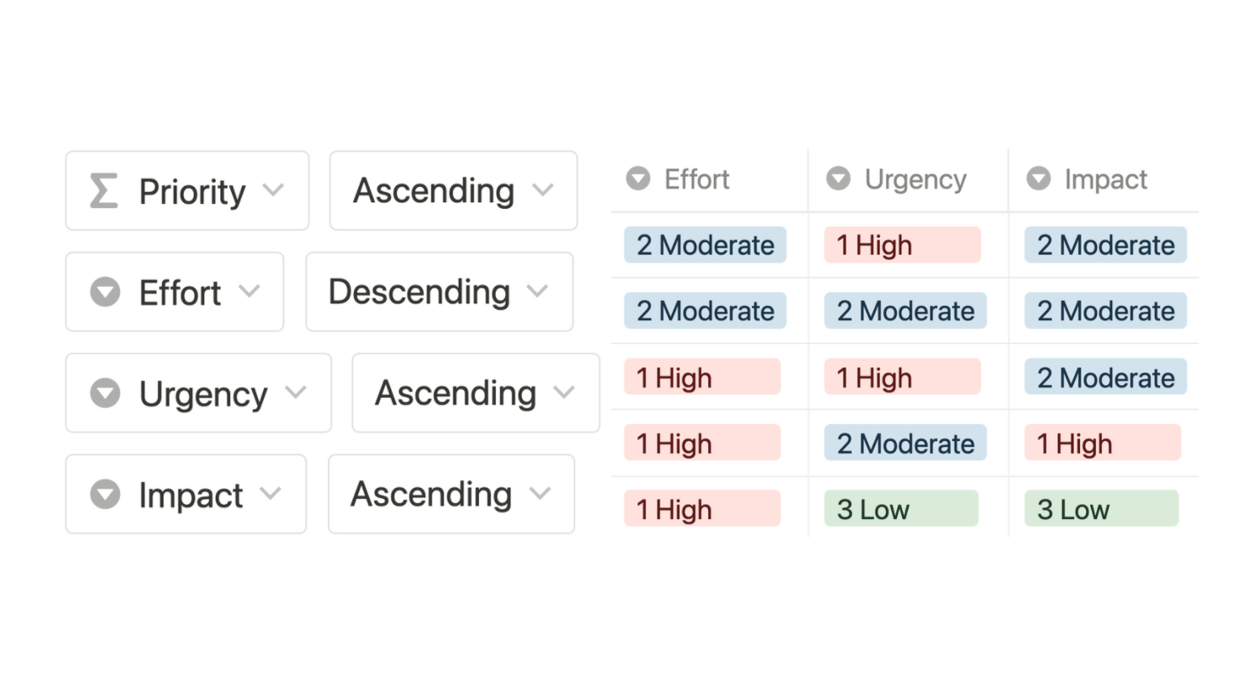
Task: Click the 1 High tag in Impact column
Action: pyautogui.click(x=1103, y=443)
